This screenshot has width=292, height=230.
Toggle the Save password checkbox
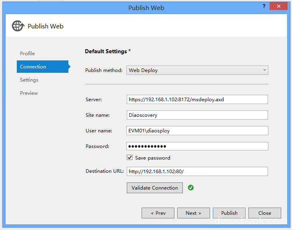coord(130,158)
